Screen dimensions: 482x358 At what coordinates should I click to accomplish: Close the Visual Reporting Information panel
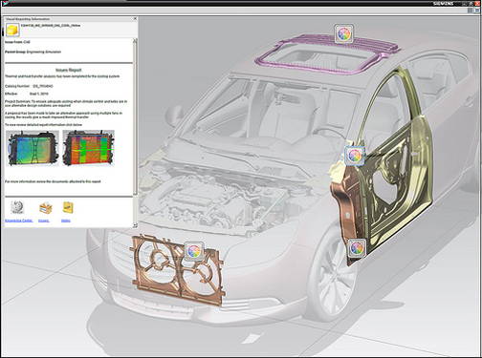(x=135, y=19)
